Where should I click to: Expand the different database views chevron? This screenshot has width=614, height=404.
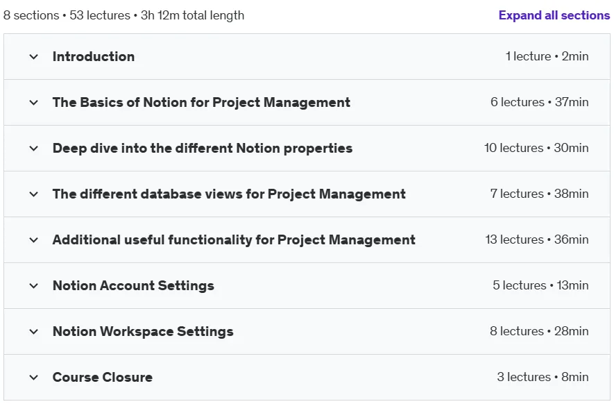pyautogui.click(x=34, y=194)
